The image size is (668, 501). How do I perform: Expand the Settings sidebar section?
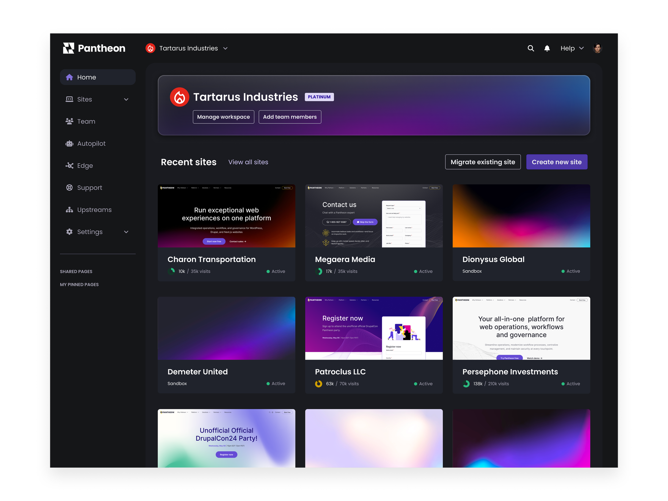pyautogui.click(x=126, y=232)
